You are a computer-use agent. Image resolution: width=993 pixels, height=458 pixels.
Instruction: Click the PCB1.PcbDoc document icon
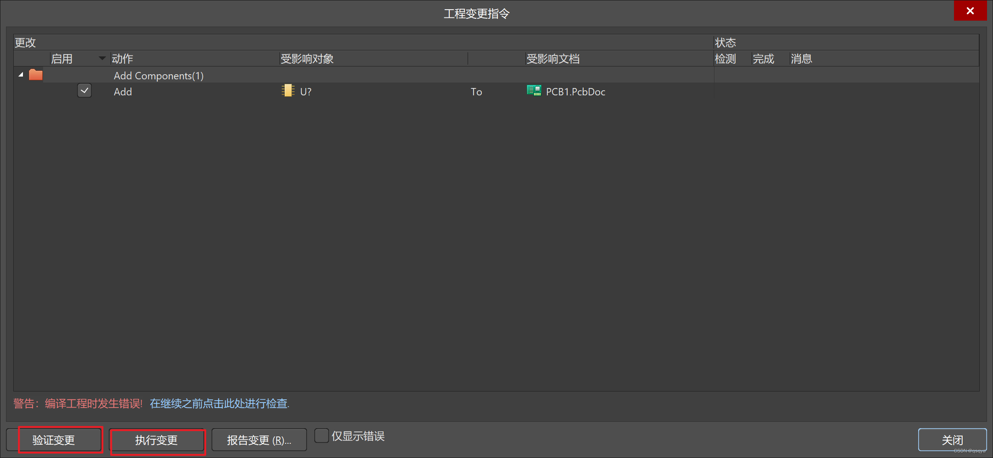point(534,91)
